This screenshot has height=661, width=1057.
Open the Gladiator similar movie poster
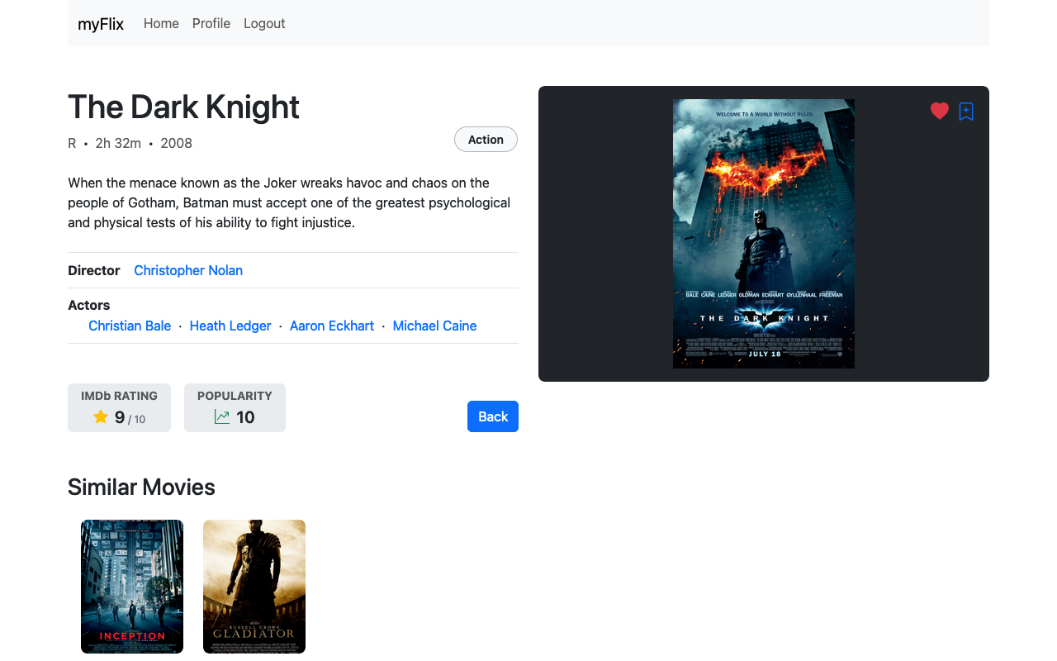[x=254, y=587]
